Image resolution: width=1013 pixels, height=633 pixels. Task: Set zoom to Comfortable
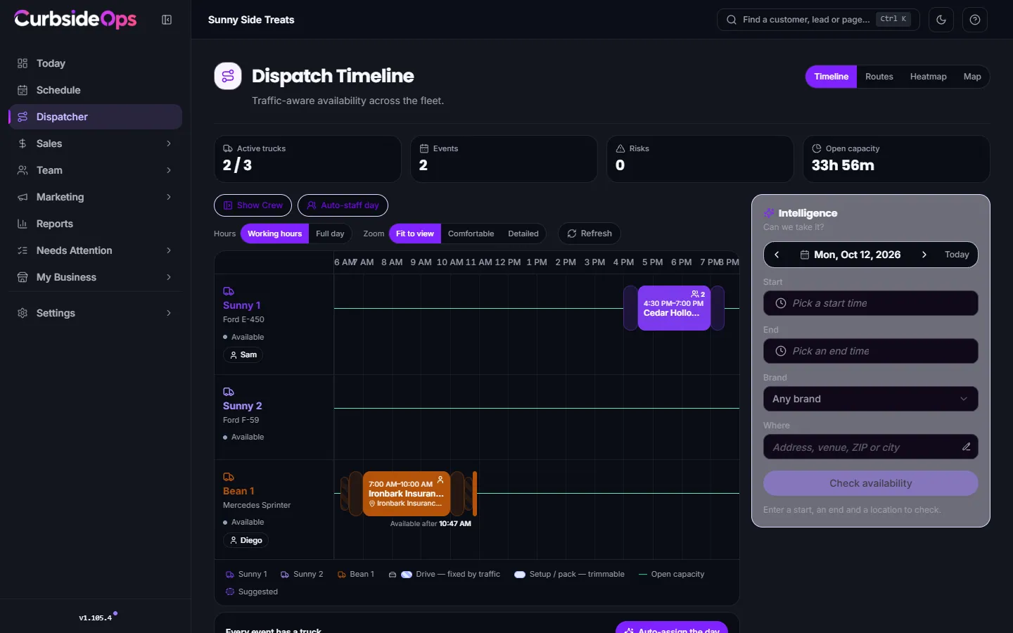click(471, 234)
